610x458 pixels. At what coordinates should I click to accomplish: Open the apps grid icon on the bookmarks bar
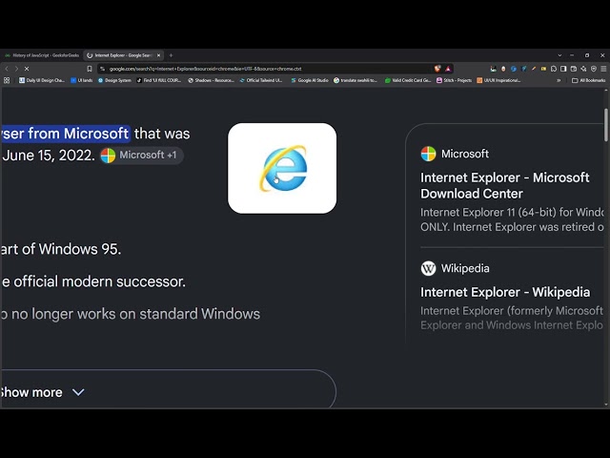pyautogui.click(x=7, y=80)
